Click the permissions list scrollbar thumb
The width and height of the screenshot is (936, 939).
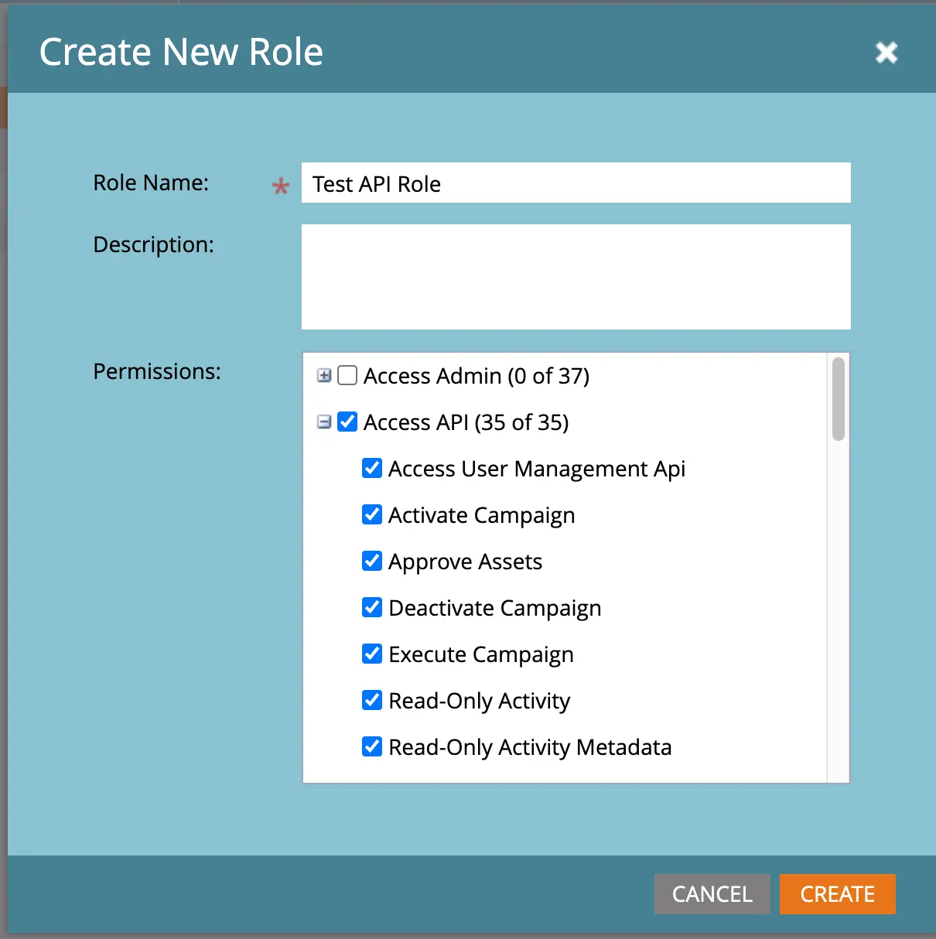[838, 399]
